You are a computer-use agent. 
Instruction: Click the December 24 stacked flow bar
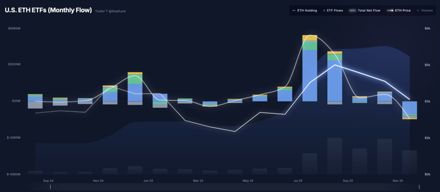[x=135, y=88]
